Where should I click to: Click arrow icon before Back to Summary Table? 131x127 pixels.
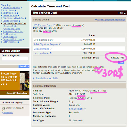point(34,78)
